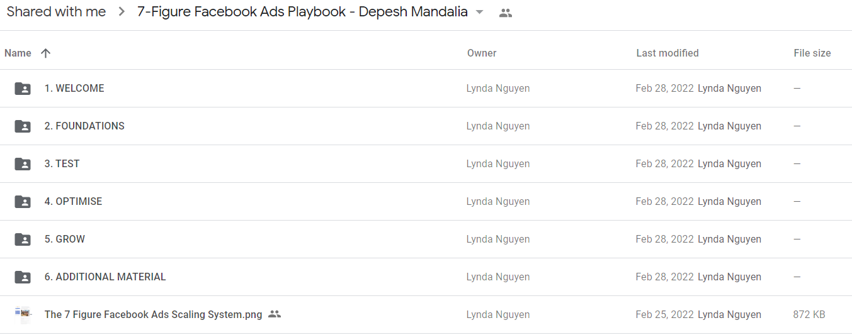The height and width of the screenshot is (335, 852).
Task: Go back to Shared with me
Action: click(x=56, y=12)
